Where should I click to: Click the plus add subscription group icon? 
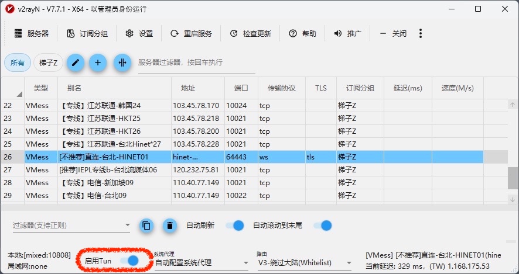98,63
